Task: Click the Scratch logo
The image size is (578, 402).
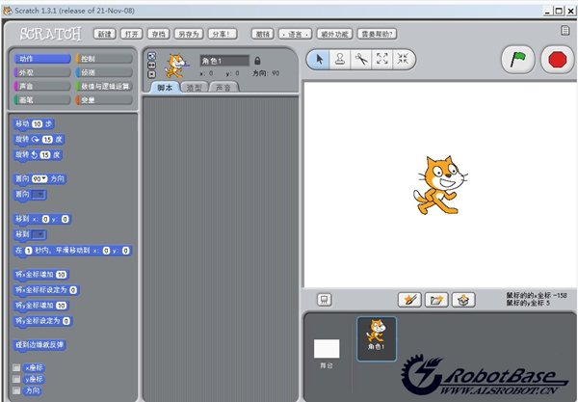Action: 51,34
